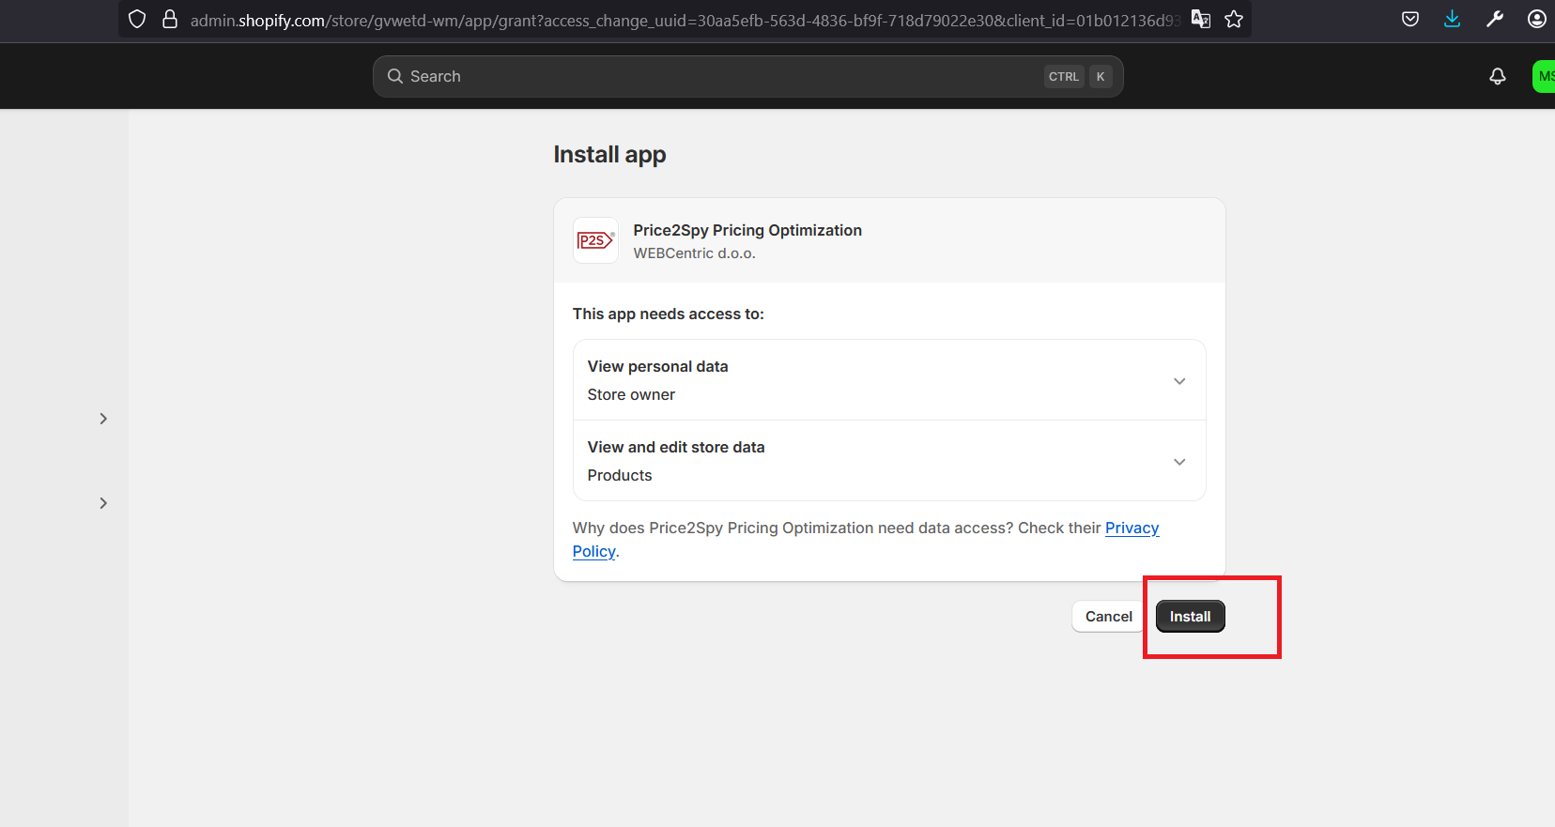Click the Price2Spy P2S app logo
The height and width of the screenshot is (827, 1555).
(x=595, y=240)
